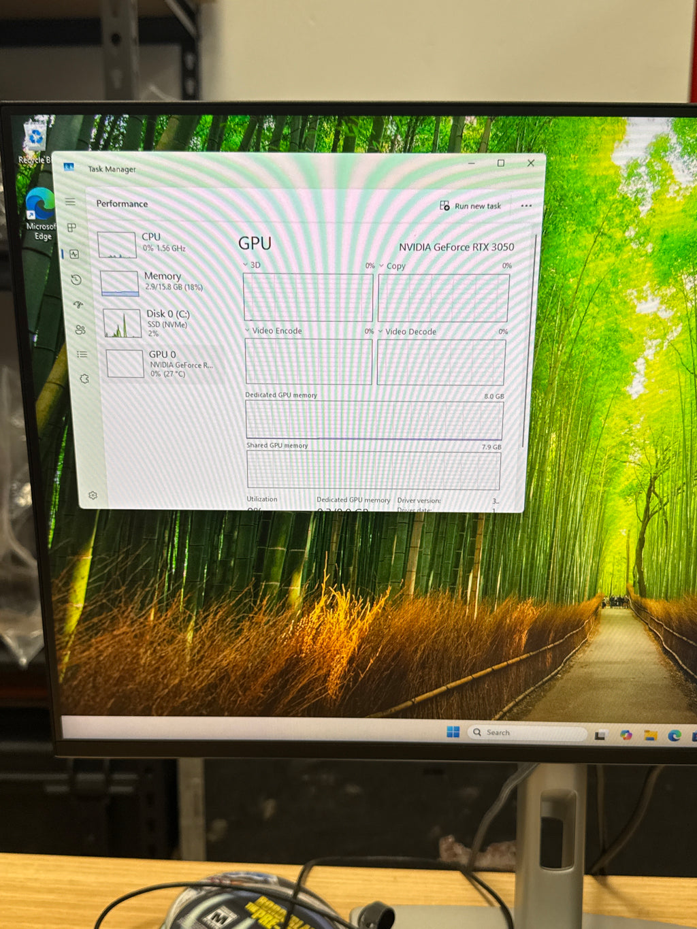Click the Performance page heading
The width and height of the screenshot is (697, 929).
tap(122, 203)
